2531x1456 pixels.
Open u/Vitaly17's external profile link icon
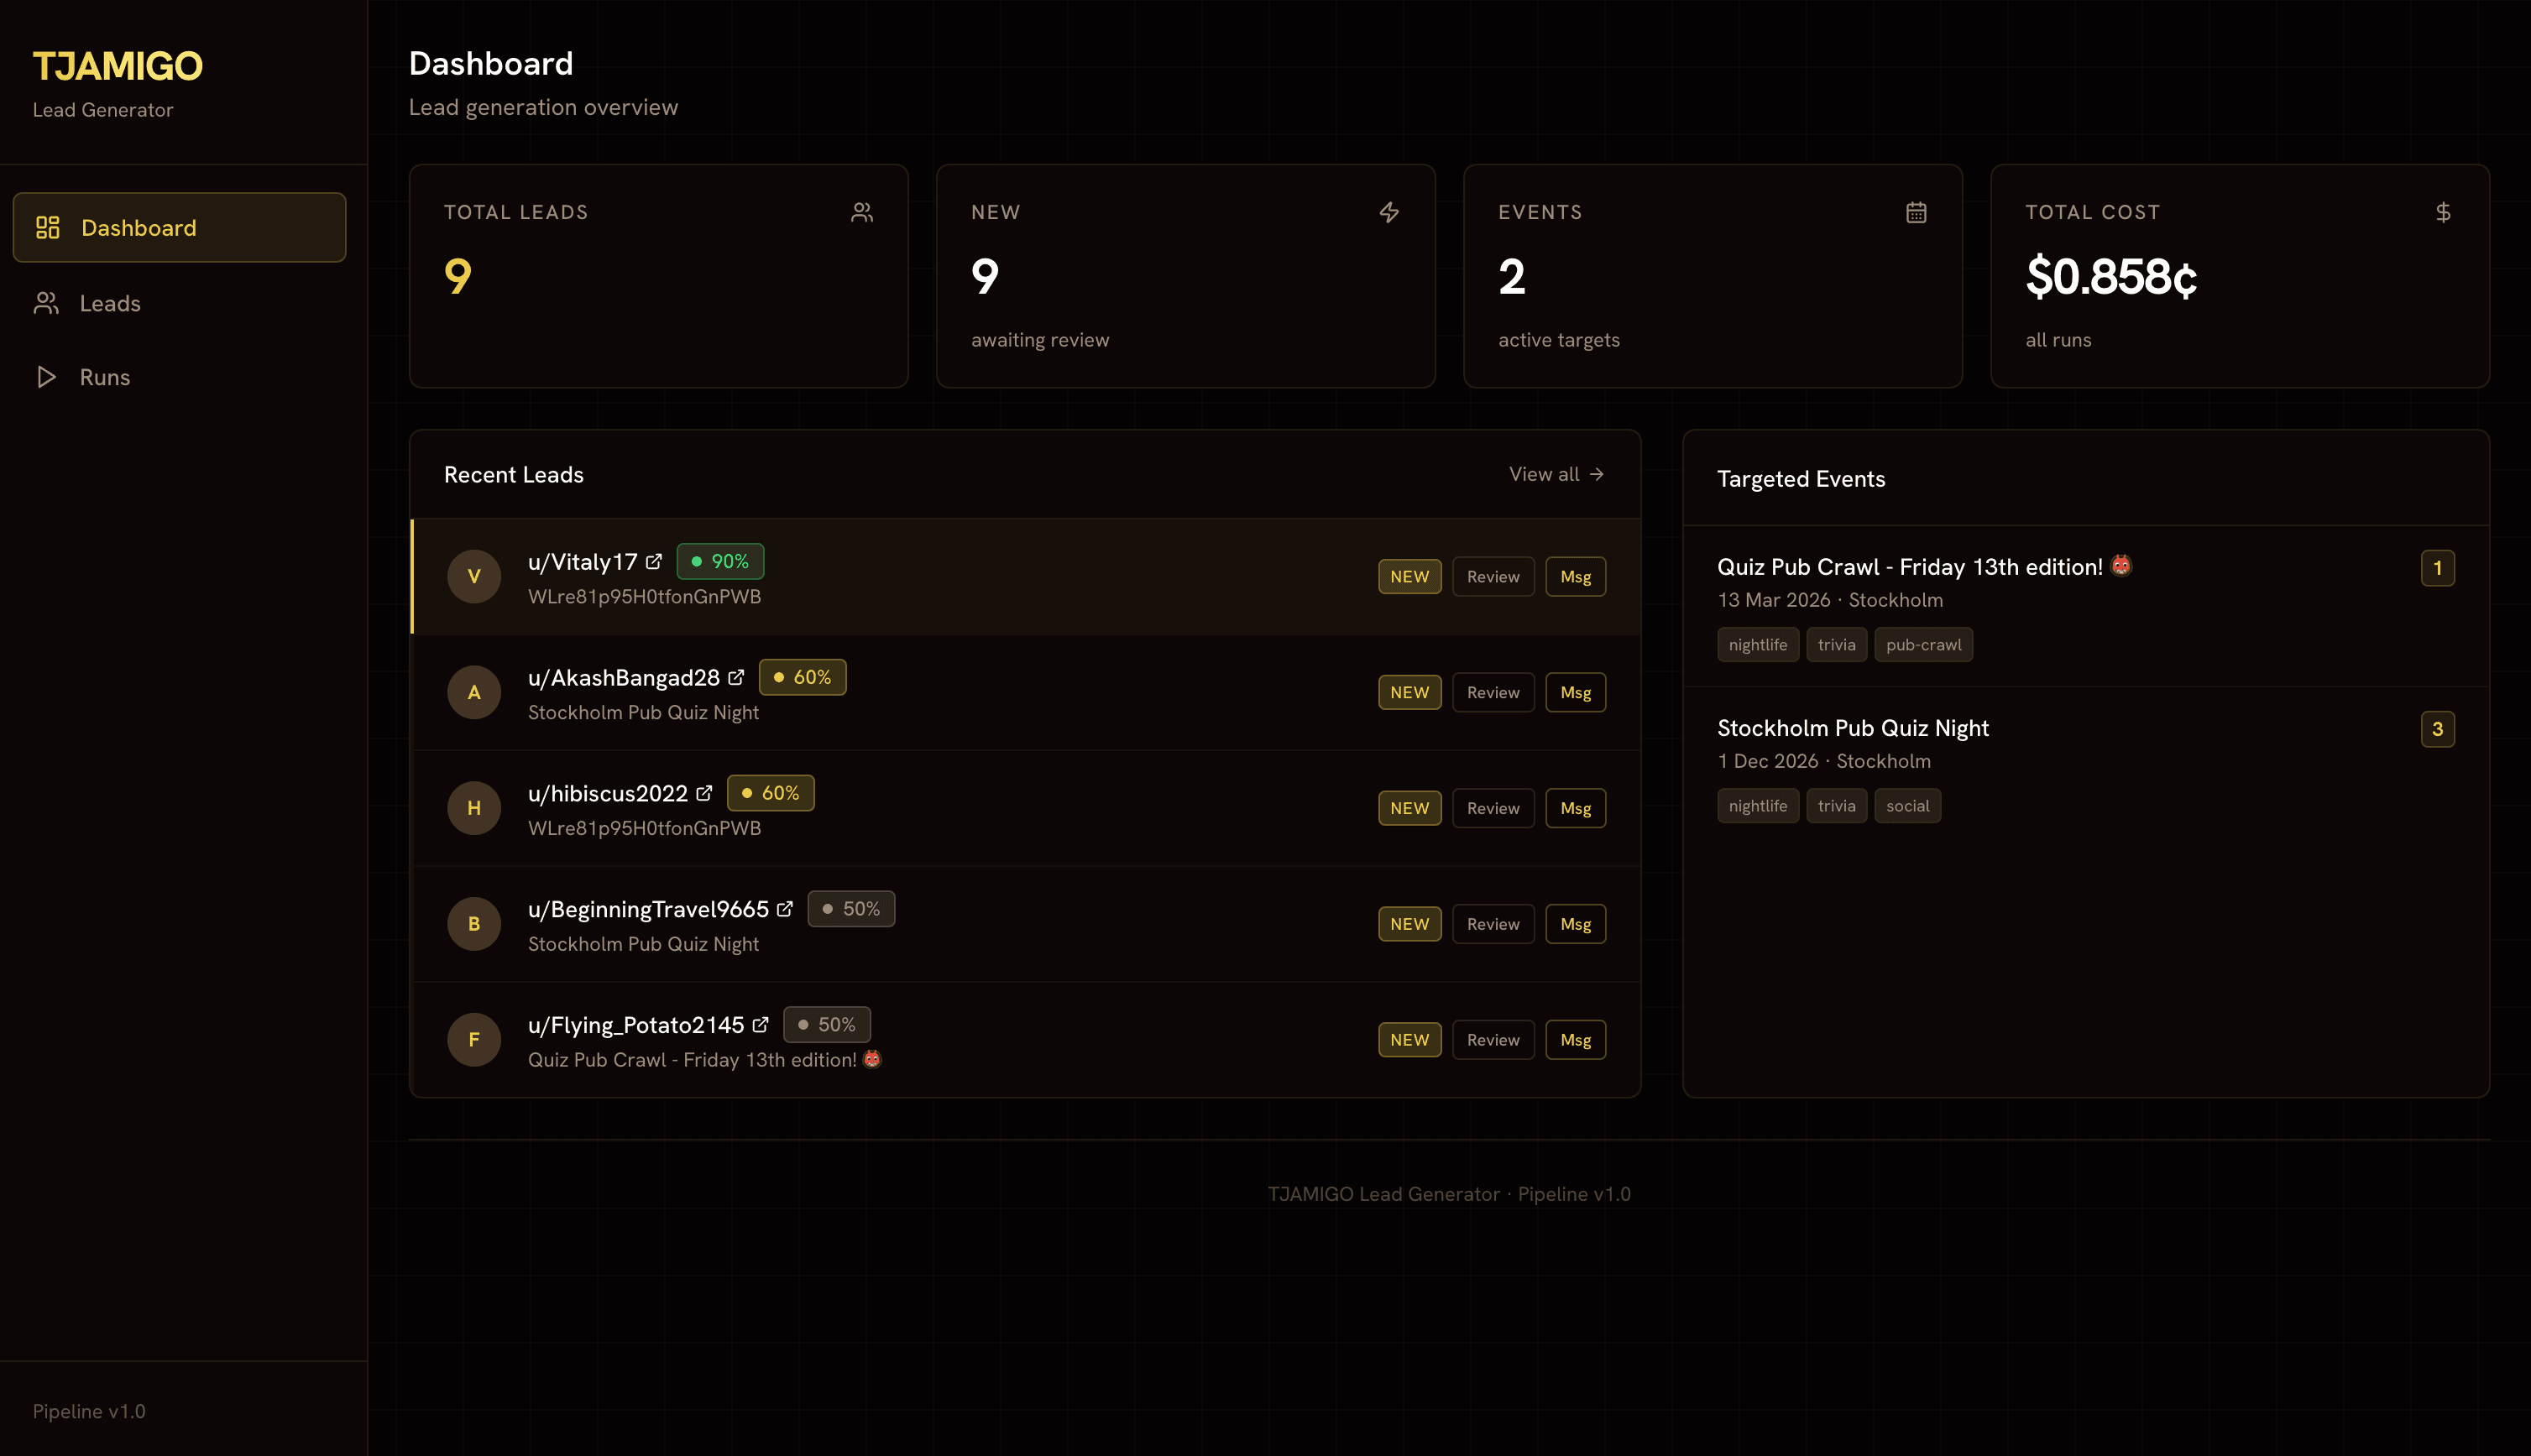tap(654, 560)
